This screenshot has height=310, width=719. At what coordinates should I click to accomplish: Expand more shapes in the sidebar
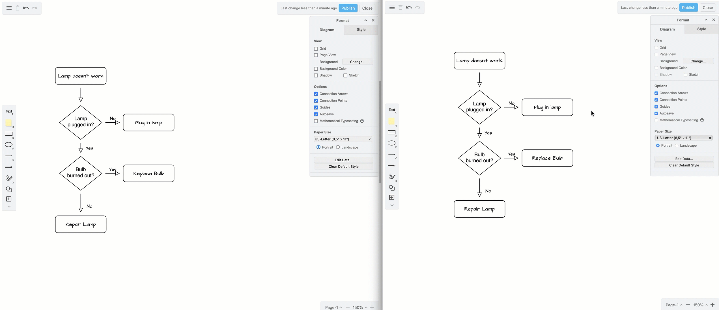9,207
